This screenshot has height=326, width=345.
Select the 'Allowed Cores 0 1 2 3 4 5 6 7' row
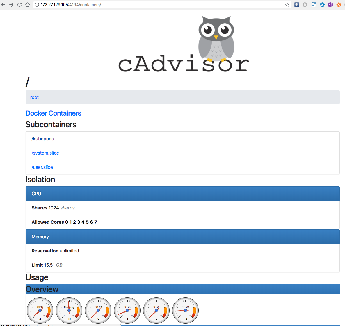(x=183, y=222)
